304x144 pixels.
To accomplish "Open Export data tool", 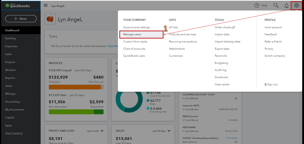I will (222, 49).
